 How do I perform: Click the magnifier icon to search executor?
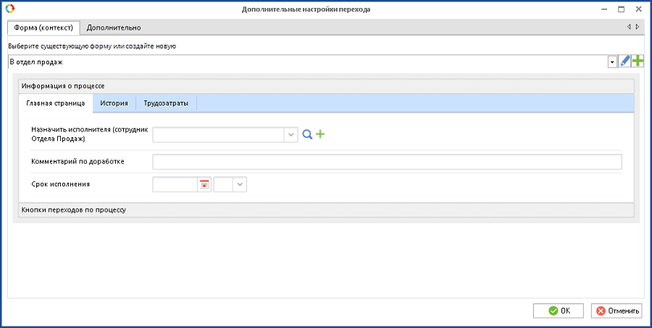point(307,134)
